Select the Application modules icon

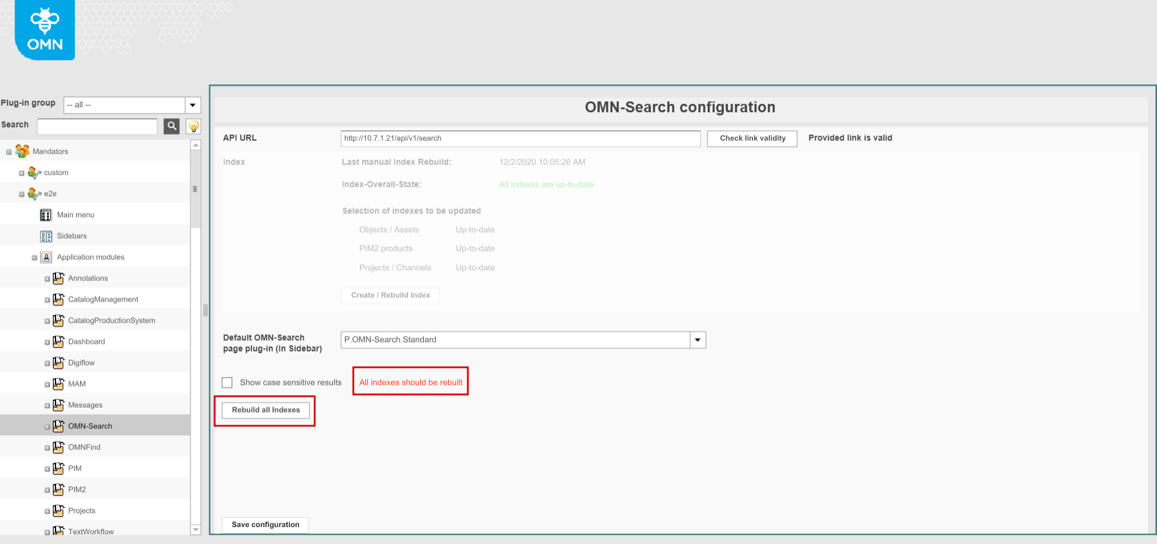(x=46, y=257)
